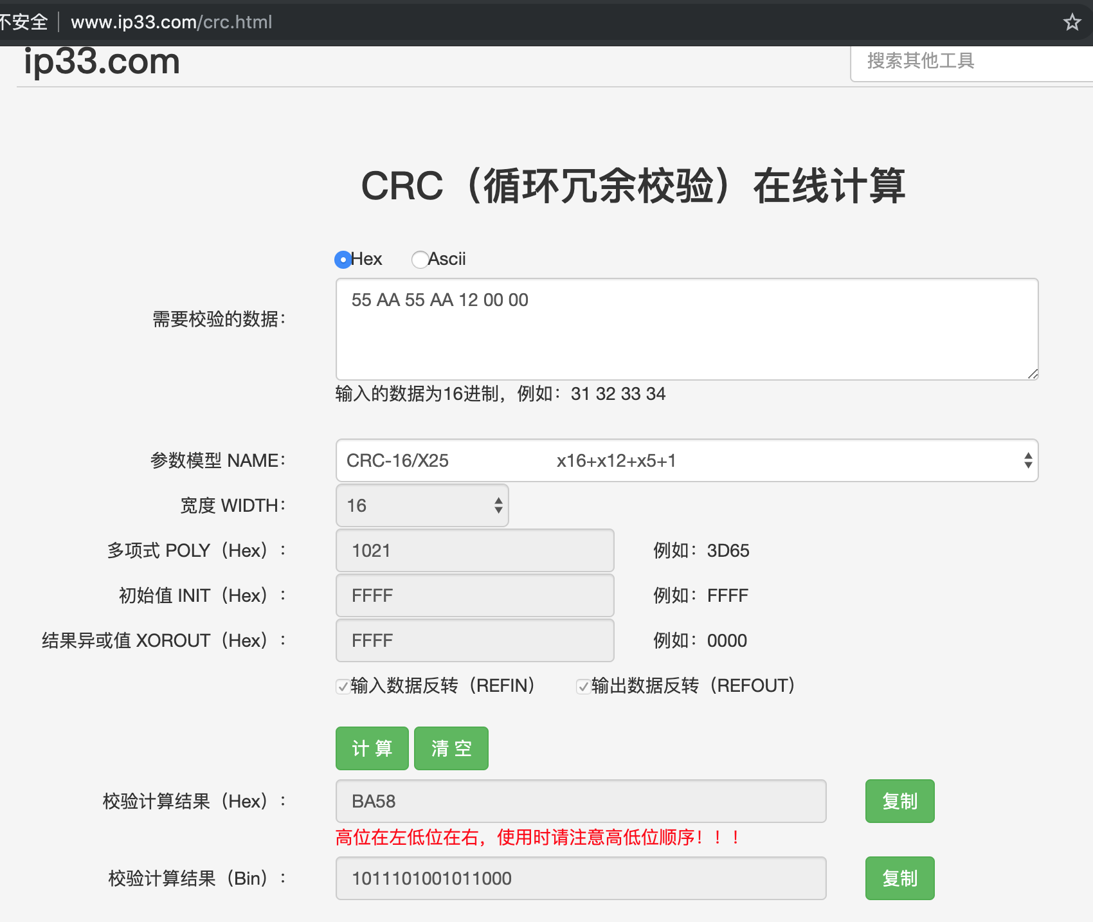Click the INIT initial value field
The height and width of the screenshot is (922, 1093).
(474, 595)
